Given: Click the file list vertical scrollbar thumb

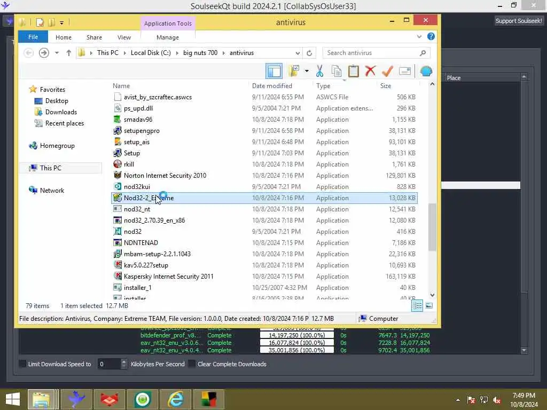Looking at the screenshot, I should pos(432,227).
